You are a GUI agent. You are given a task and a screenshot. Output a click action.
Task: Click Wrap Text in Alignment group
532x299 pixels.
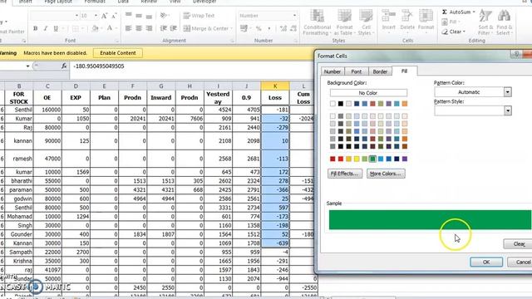point(199,16)
